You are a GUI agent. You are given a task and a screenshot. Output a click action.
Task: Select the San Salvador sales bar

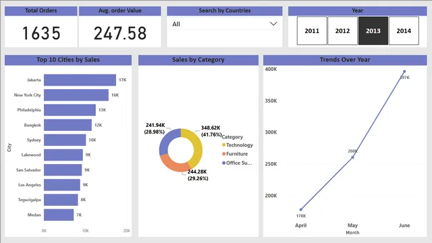63,169
